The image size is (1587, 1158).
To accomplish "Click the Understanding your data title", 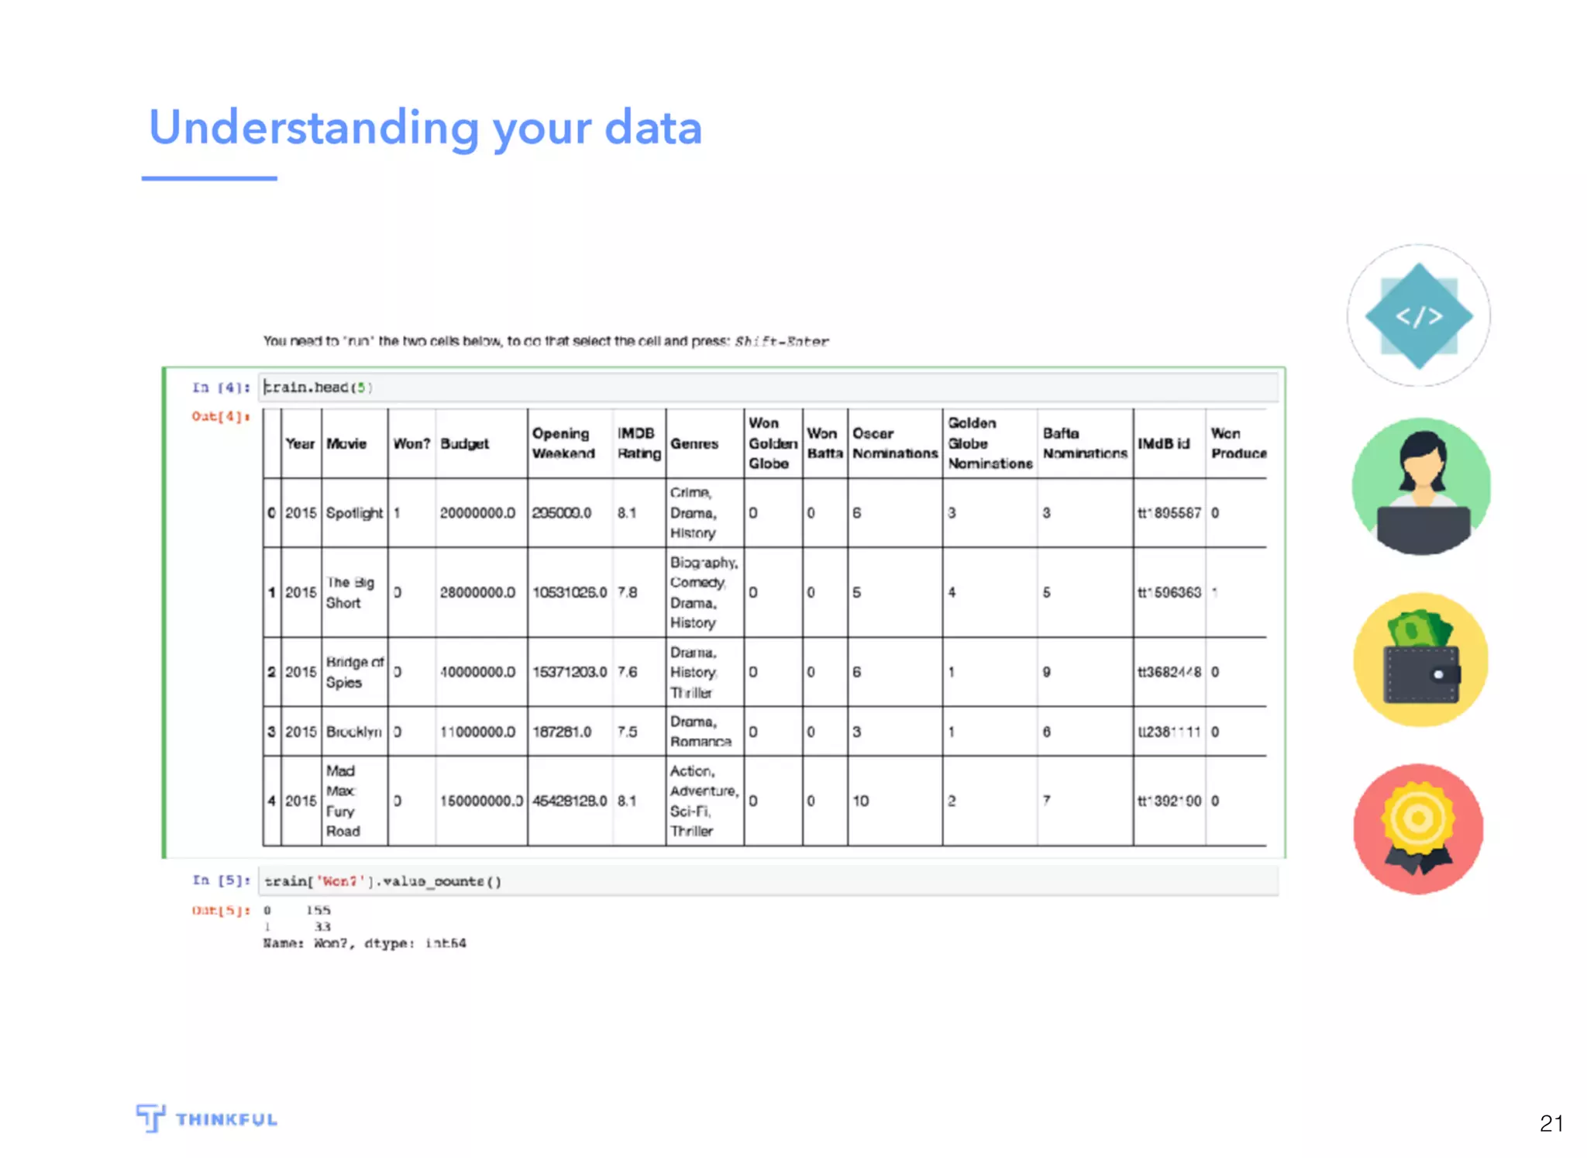I will tap(425, 128).
